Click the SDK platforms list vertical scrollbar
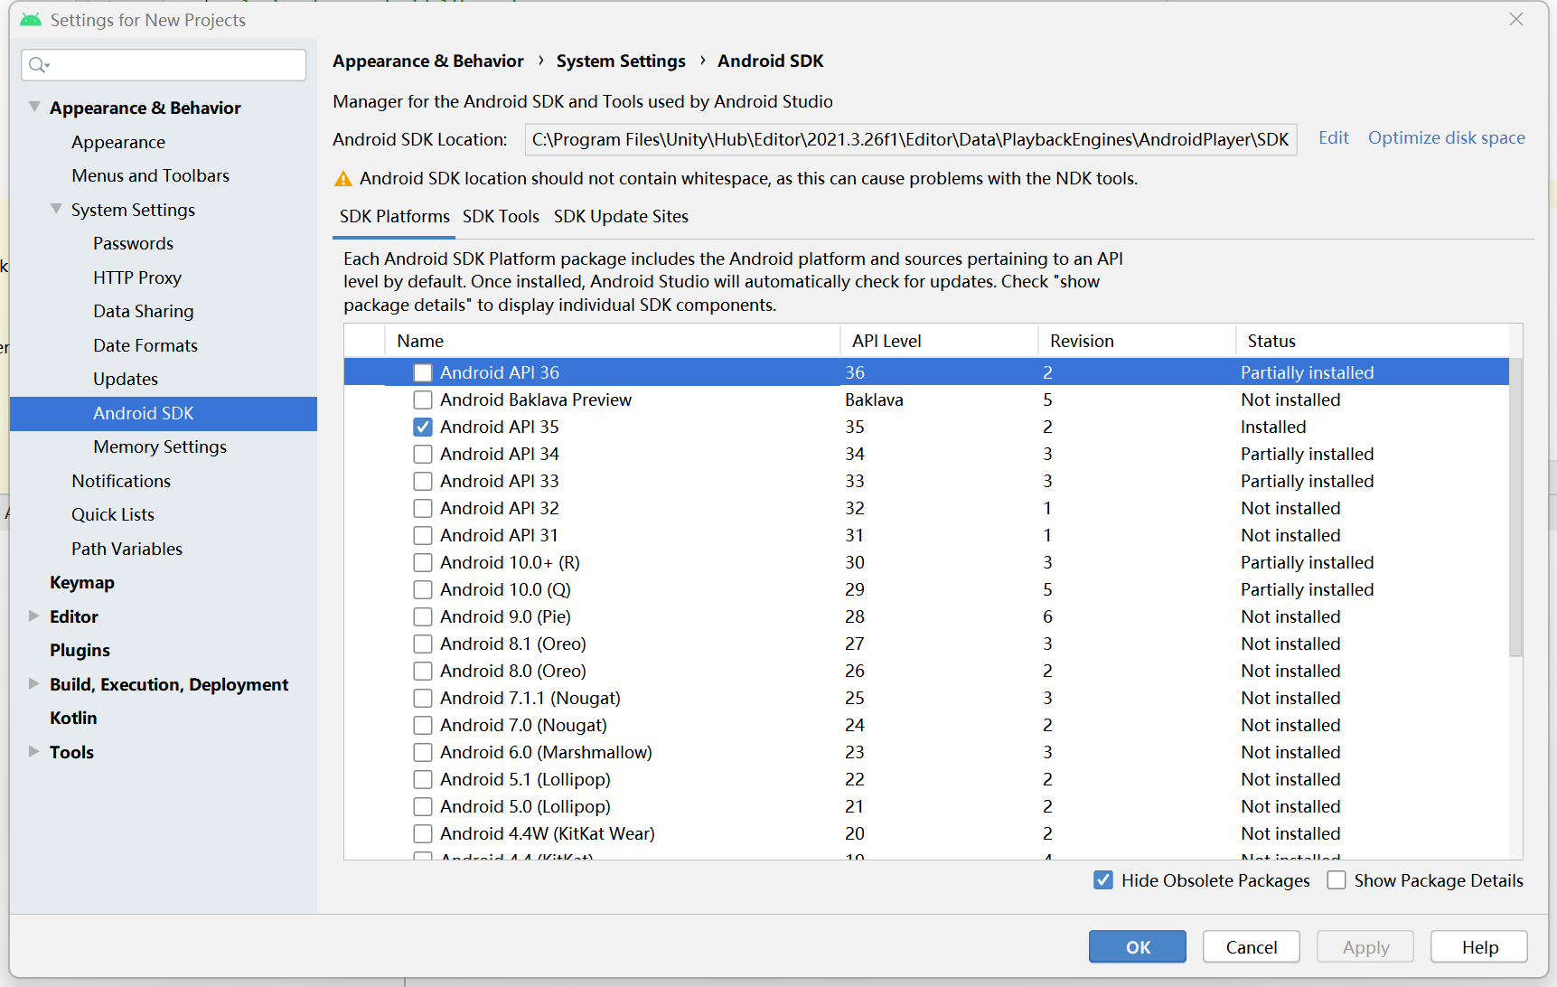 (1515, 507)
